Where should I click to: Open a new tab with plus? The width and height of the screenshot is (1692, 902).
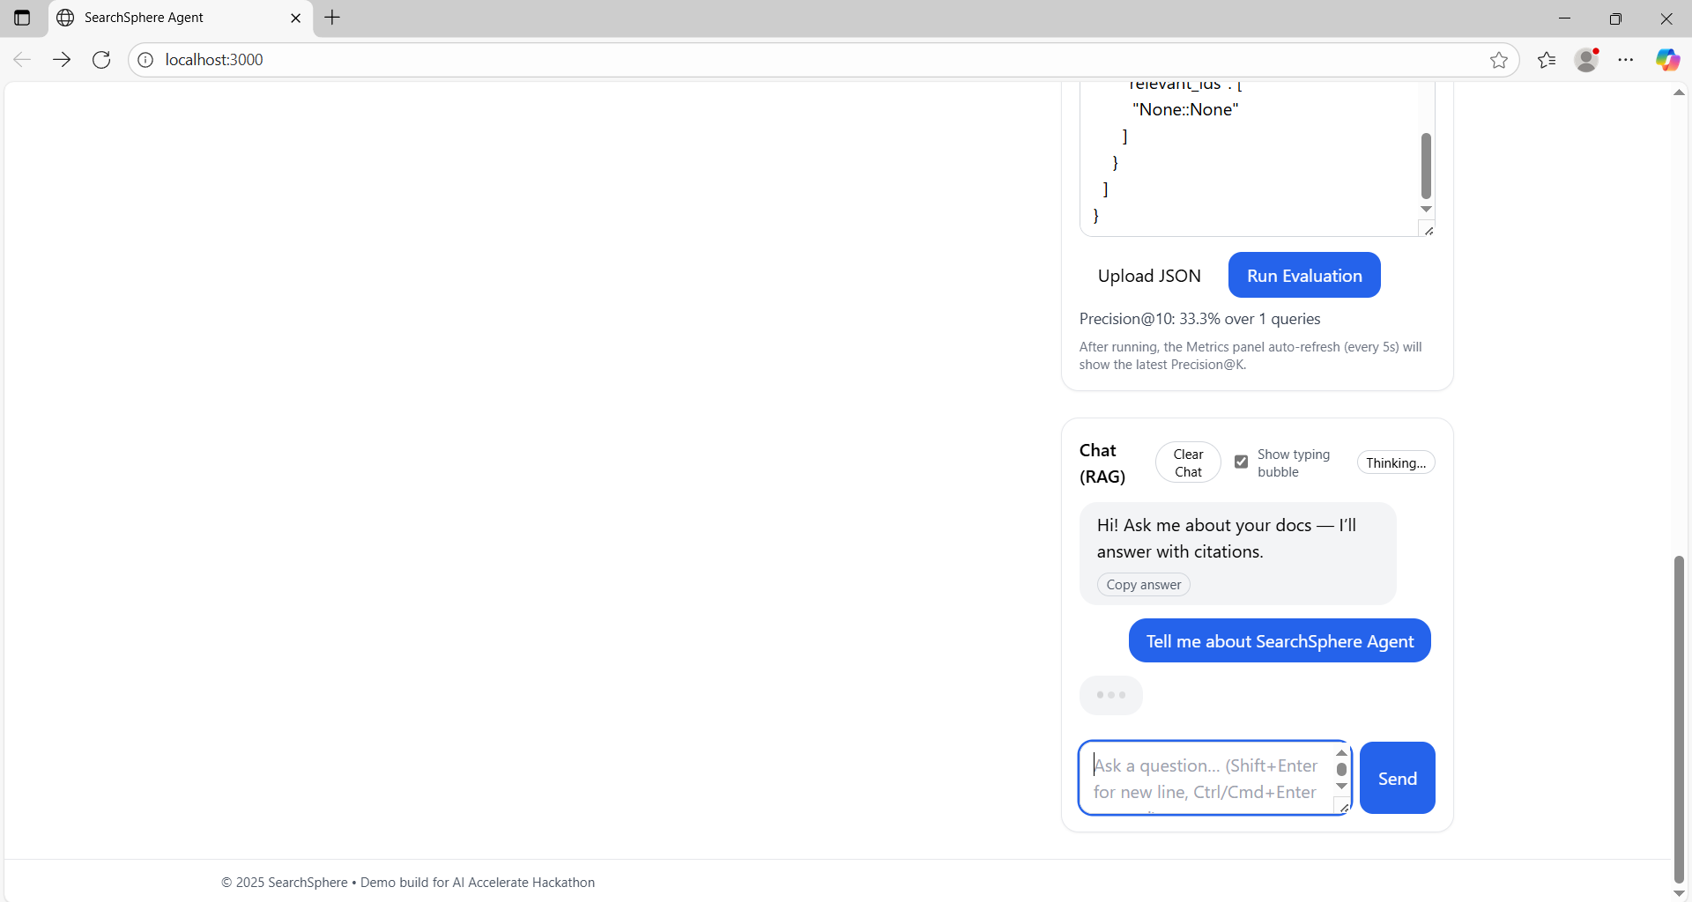pos(332,18)
